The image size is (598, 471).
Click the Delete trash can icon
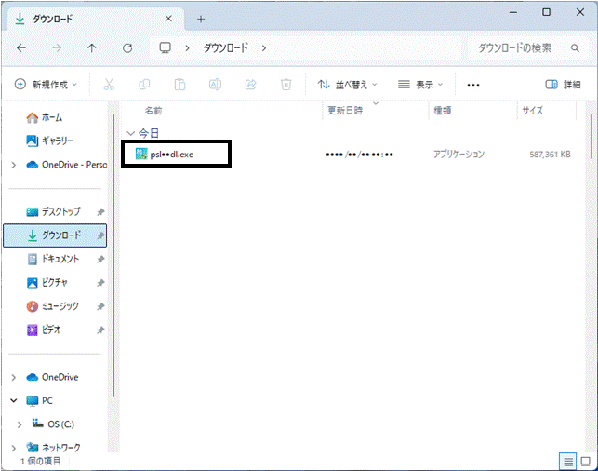click(x=286, y=85)
